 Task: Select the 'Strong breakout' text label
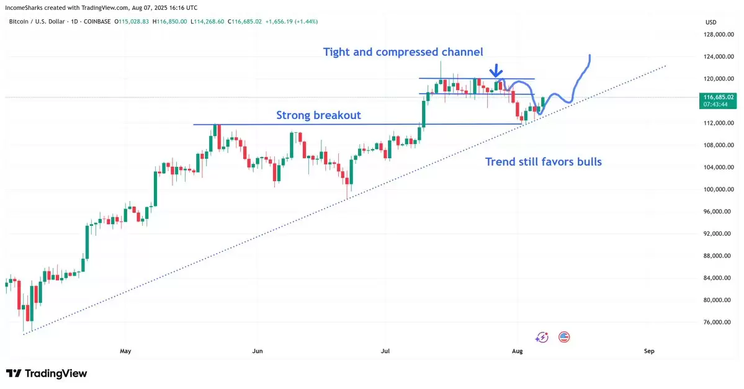(318, 115)
